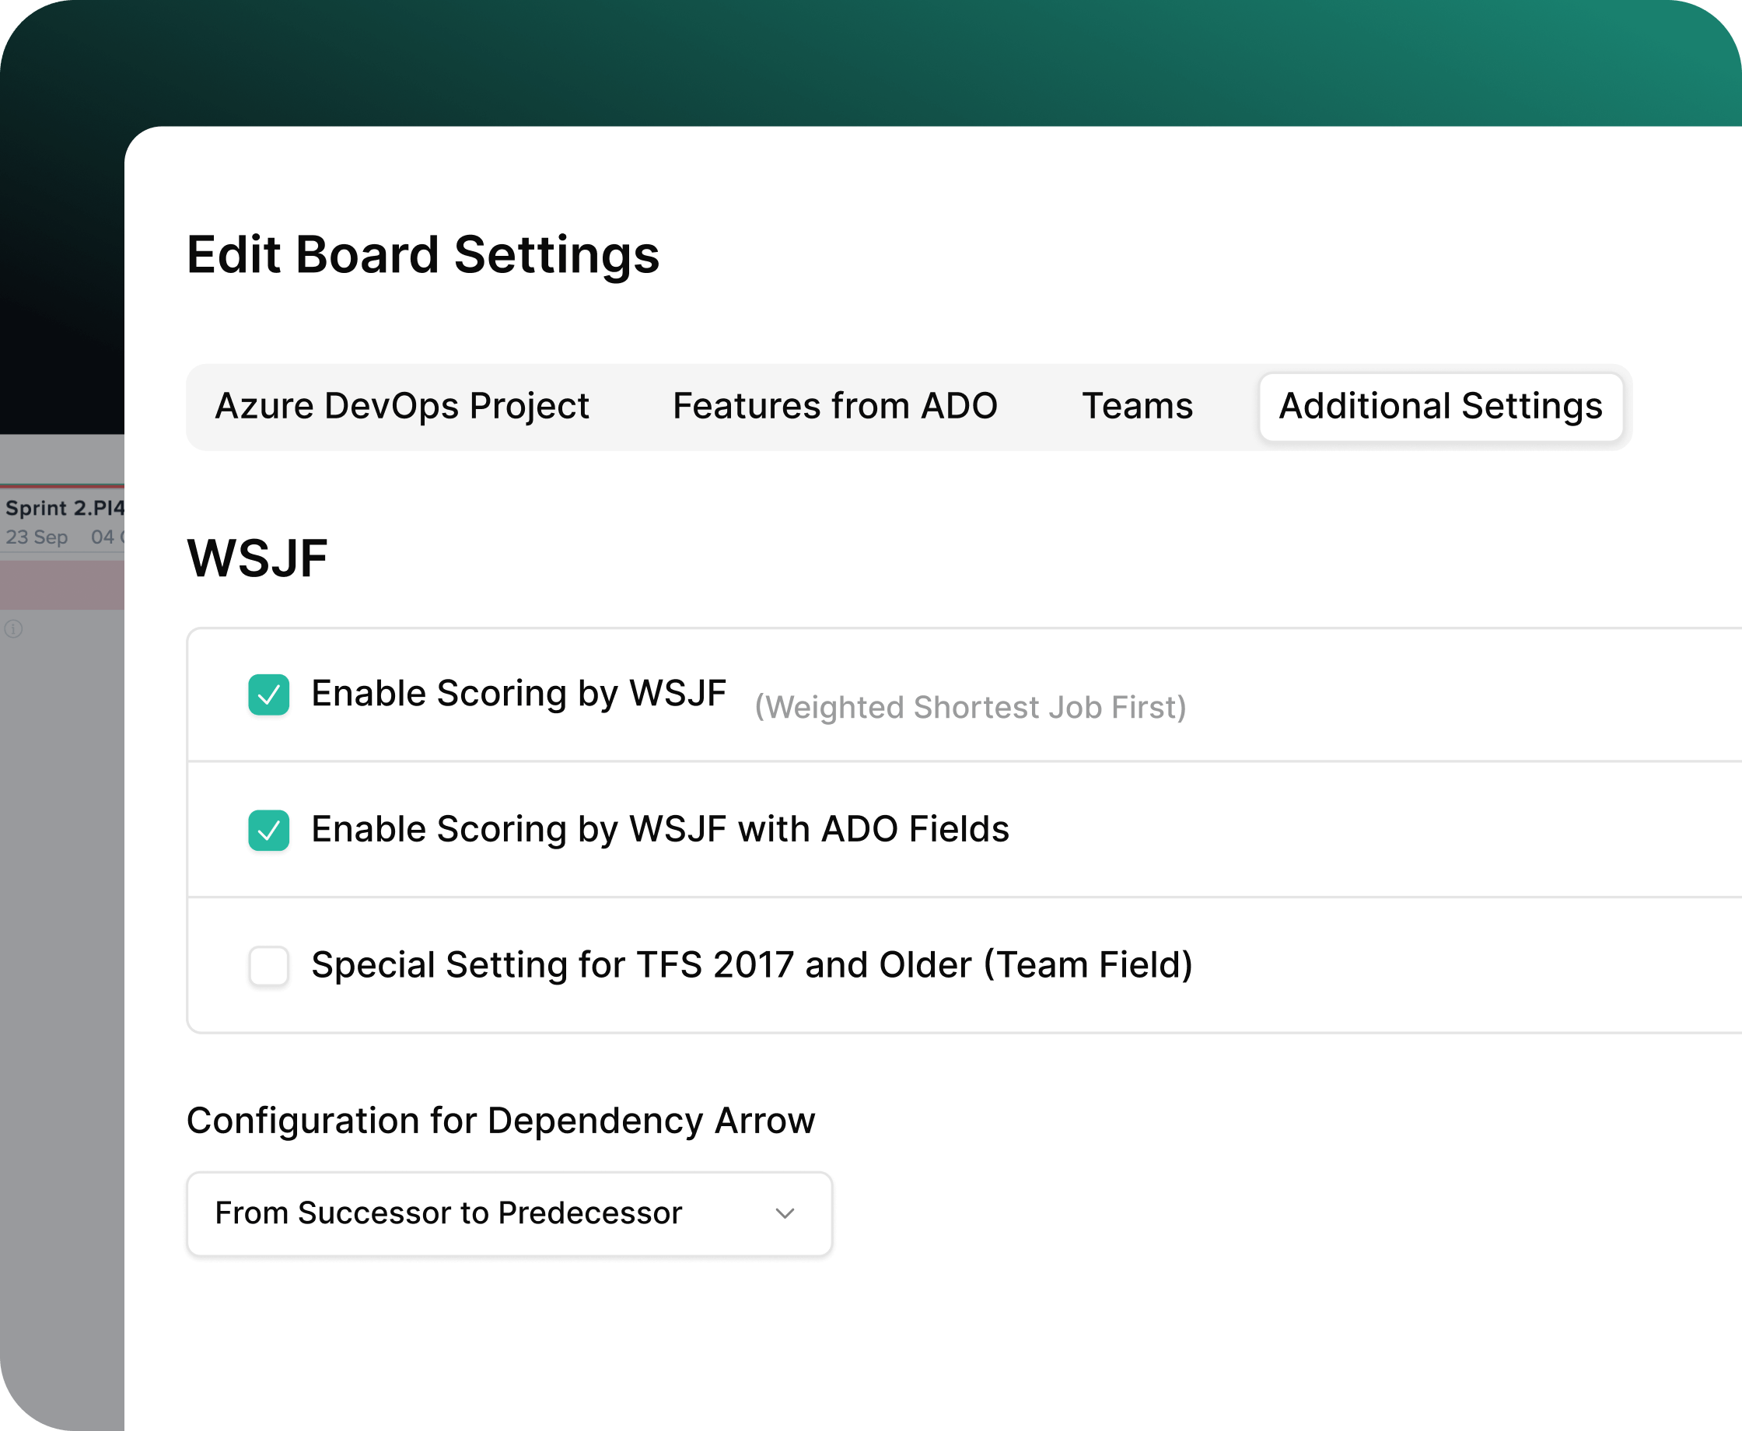1742x1431 pixels.
Task: Click the Additional Settings tab
Action: click(x=1439, y=407)
